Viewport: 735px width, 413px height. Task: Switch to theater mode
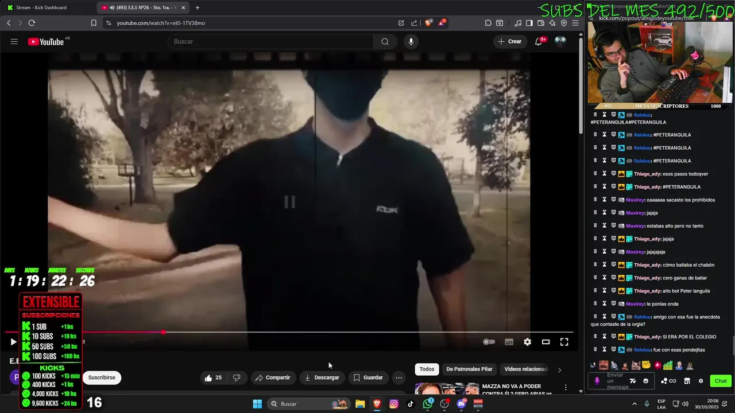pyautogui.click(x=546, y=342)
